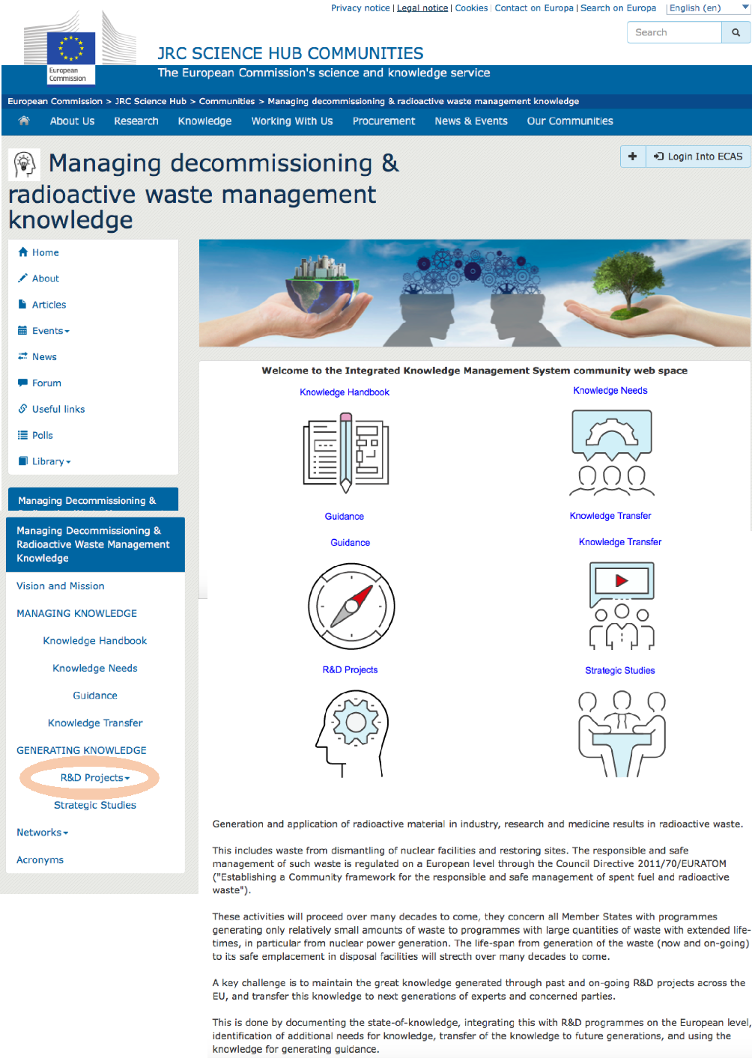This screenshot has width=752, height=1058.
Task: Click the plus button beside Login
Action: tap(633, 156)
